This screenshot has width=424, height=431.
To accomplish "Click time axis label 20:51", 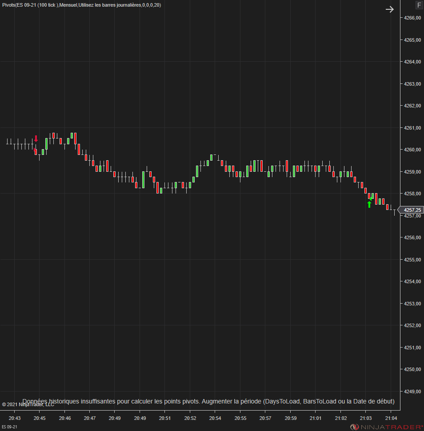I will [x=165, y=418].
